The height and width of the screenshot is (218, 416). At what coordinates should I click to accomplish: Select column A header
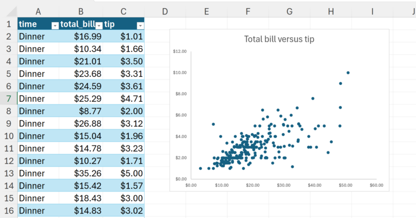click(x=39, y=11)
